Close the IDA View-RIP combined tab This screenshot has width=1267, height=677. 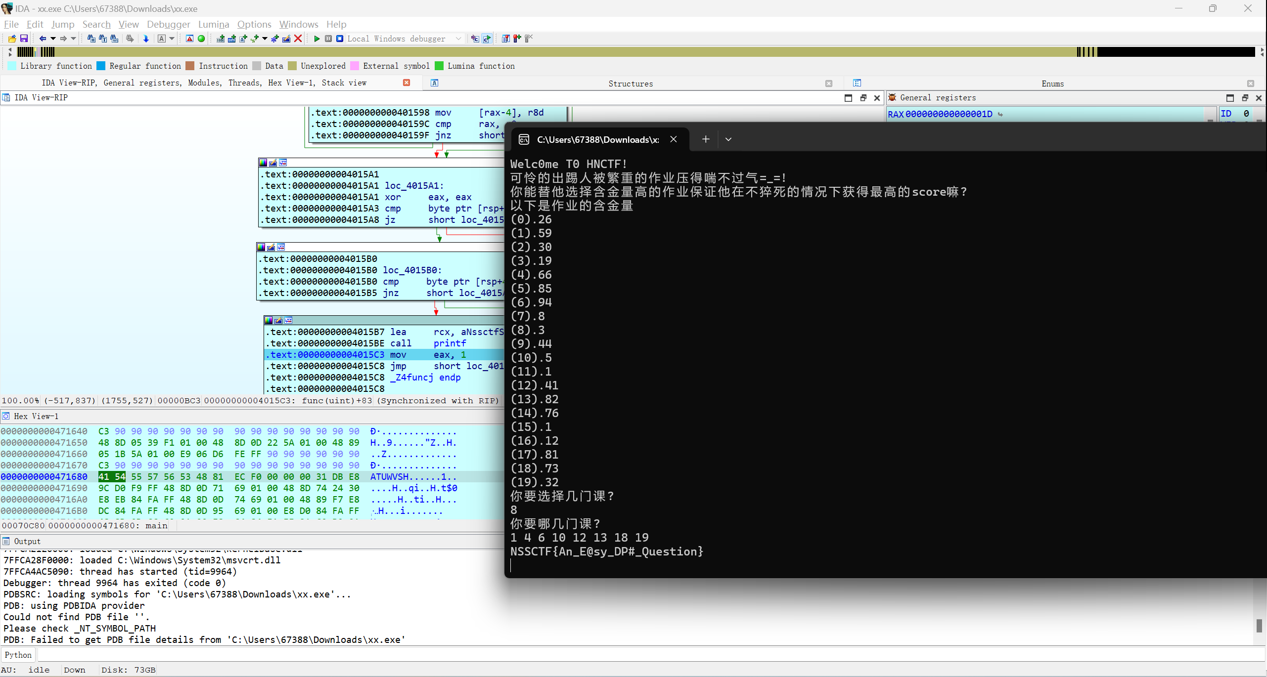[407, 83]
